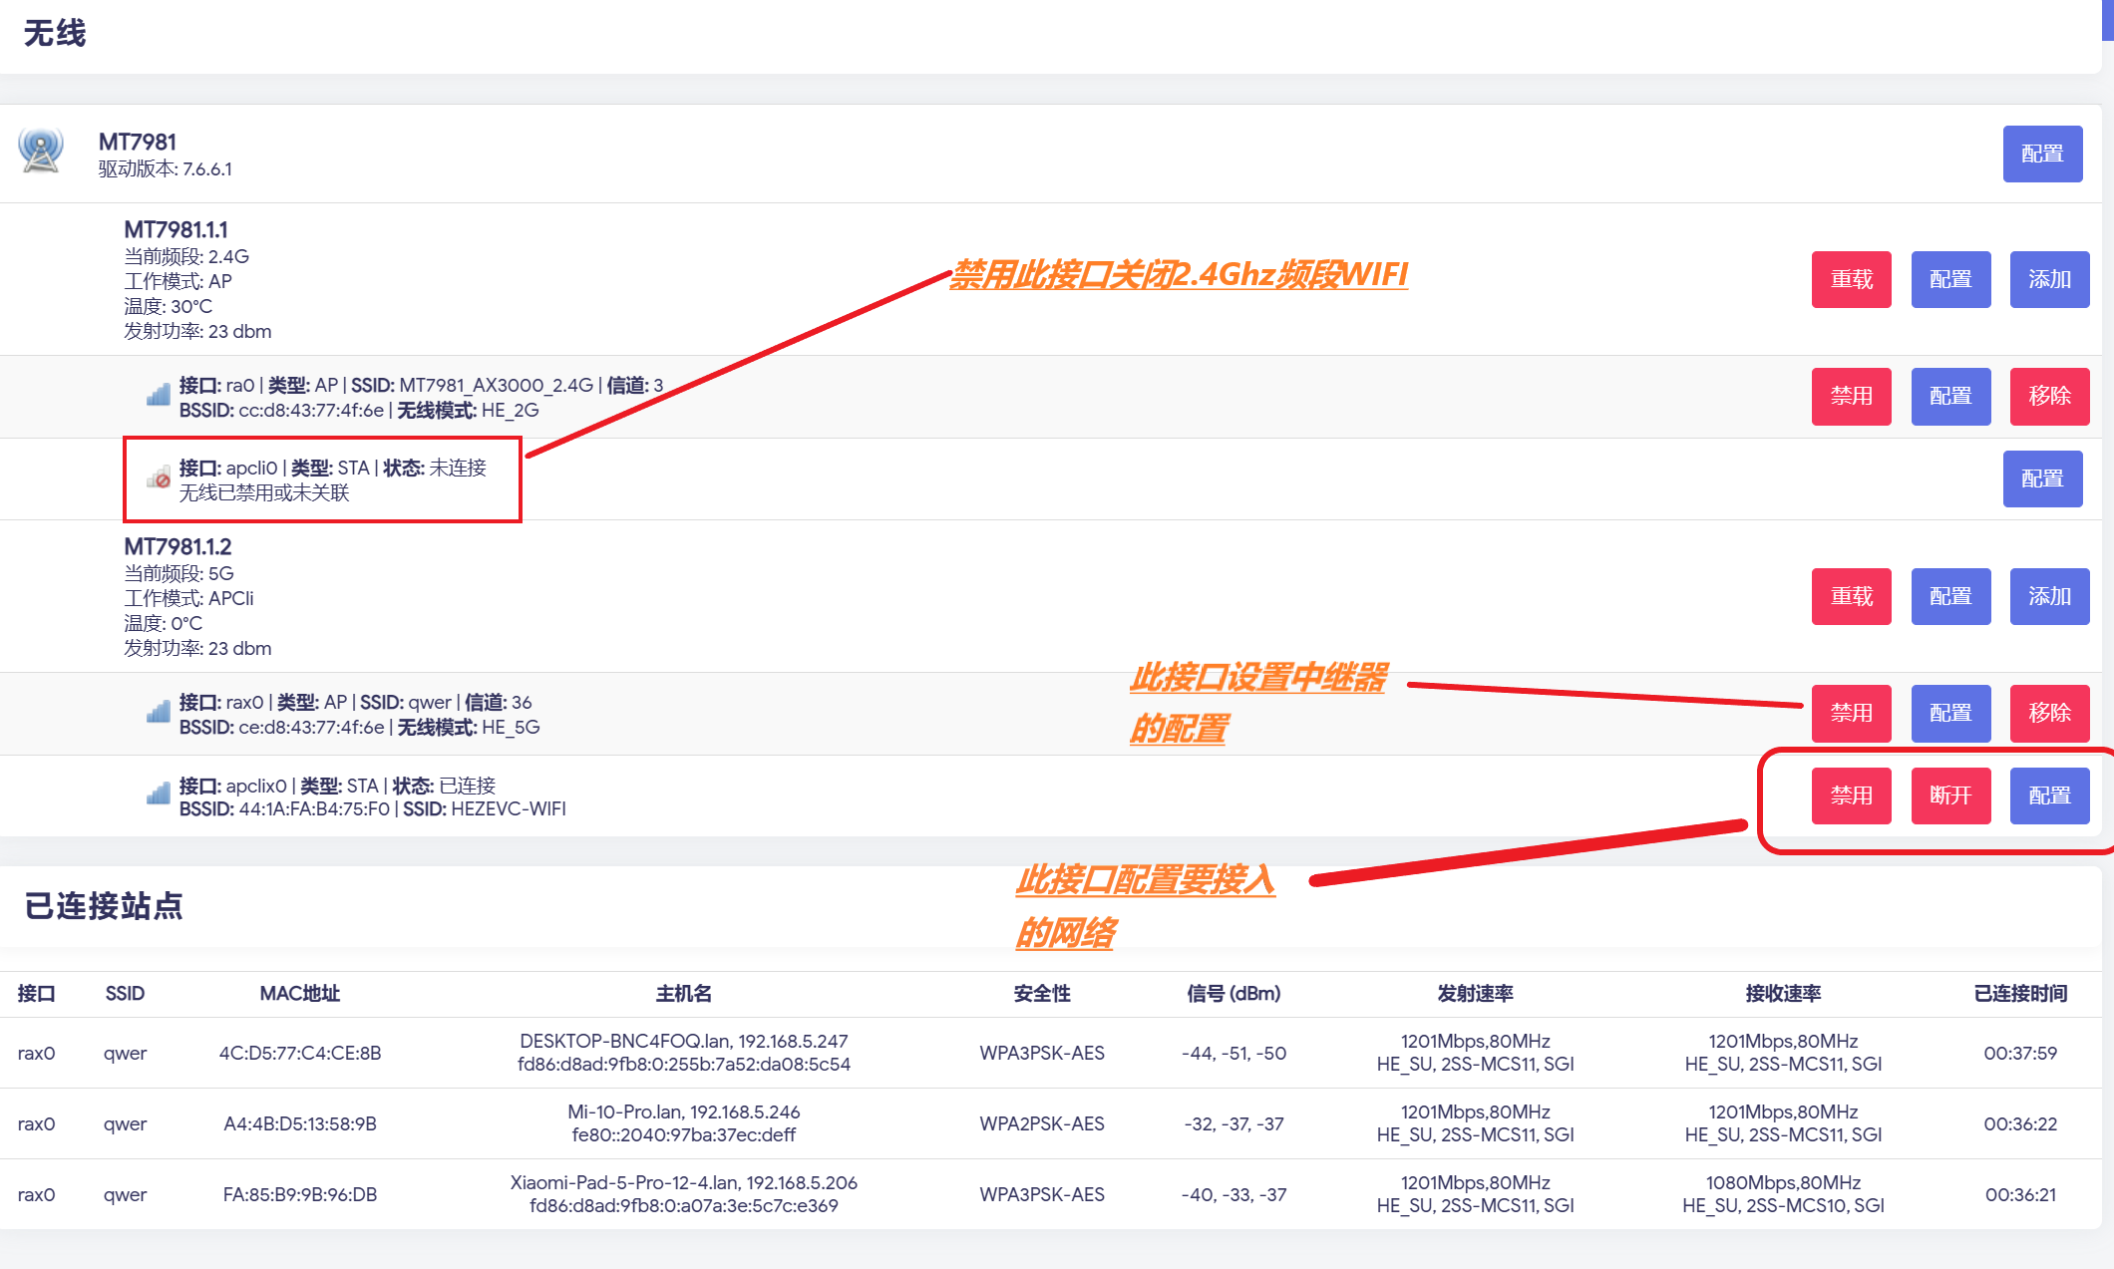Configure the MT7981.1.2 radio

pos(1950,596)
